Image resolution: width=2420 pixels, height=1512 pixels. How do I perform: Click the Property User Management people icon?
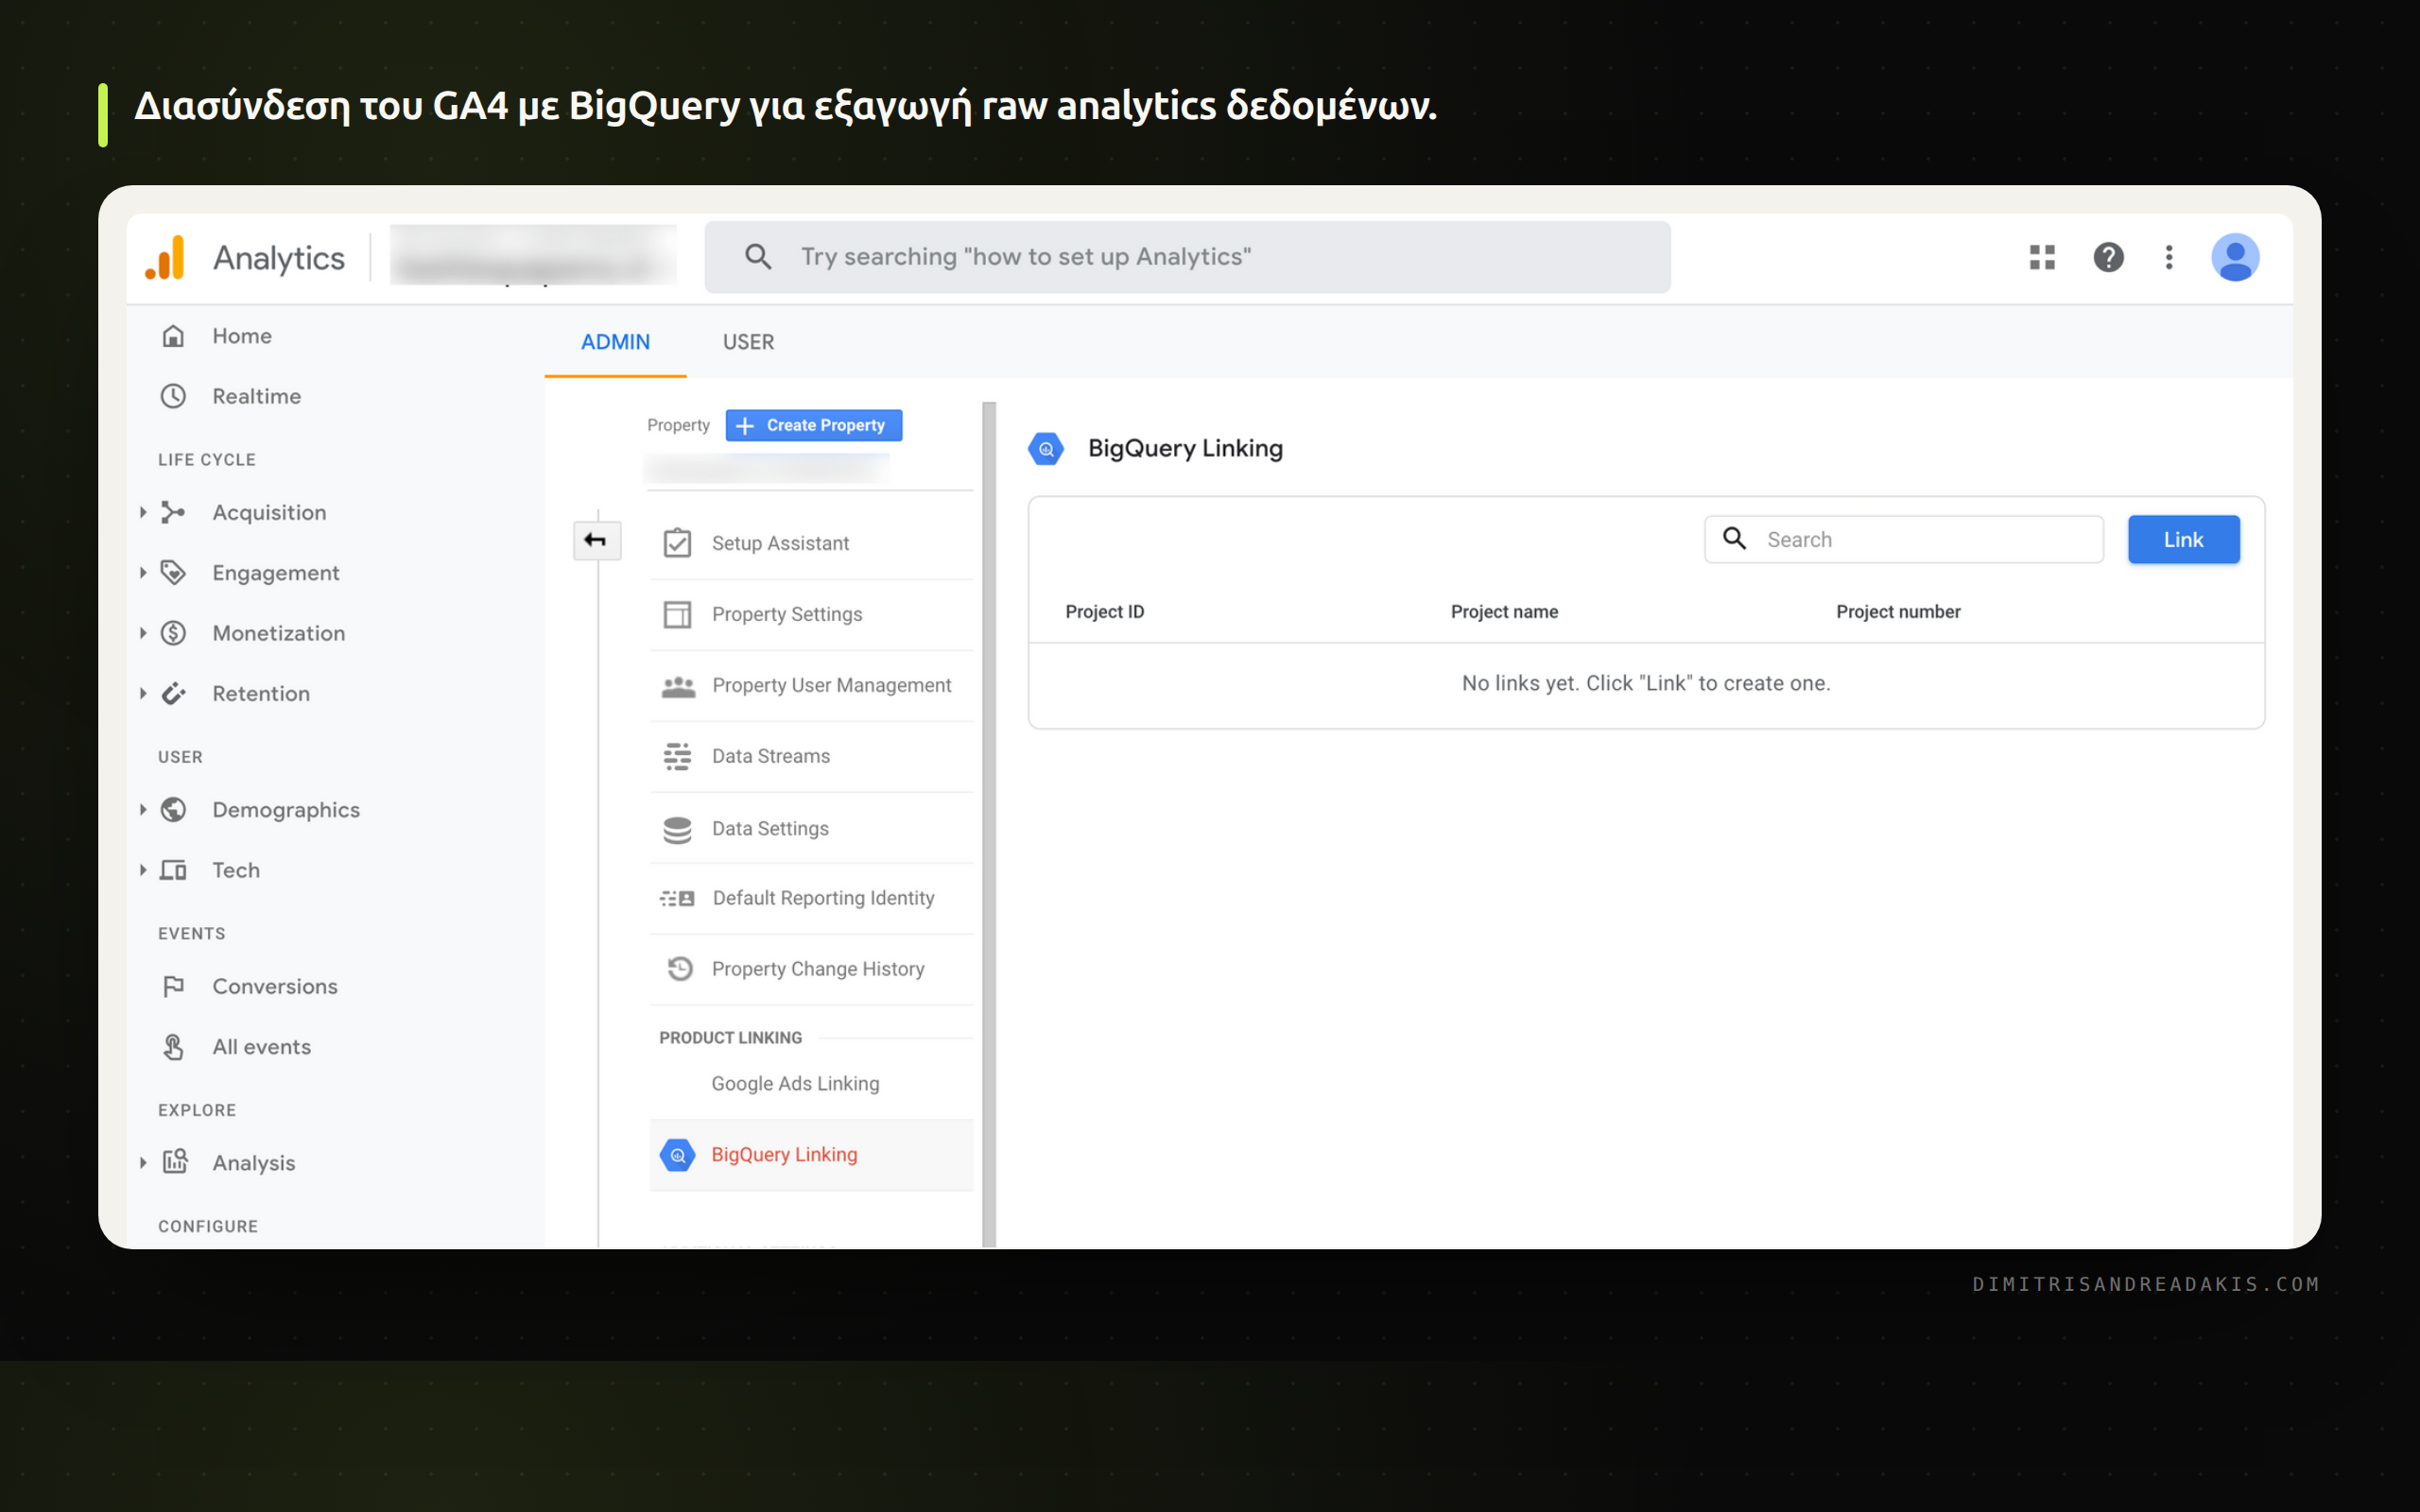pyautogui.click(x=678, y=686)
